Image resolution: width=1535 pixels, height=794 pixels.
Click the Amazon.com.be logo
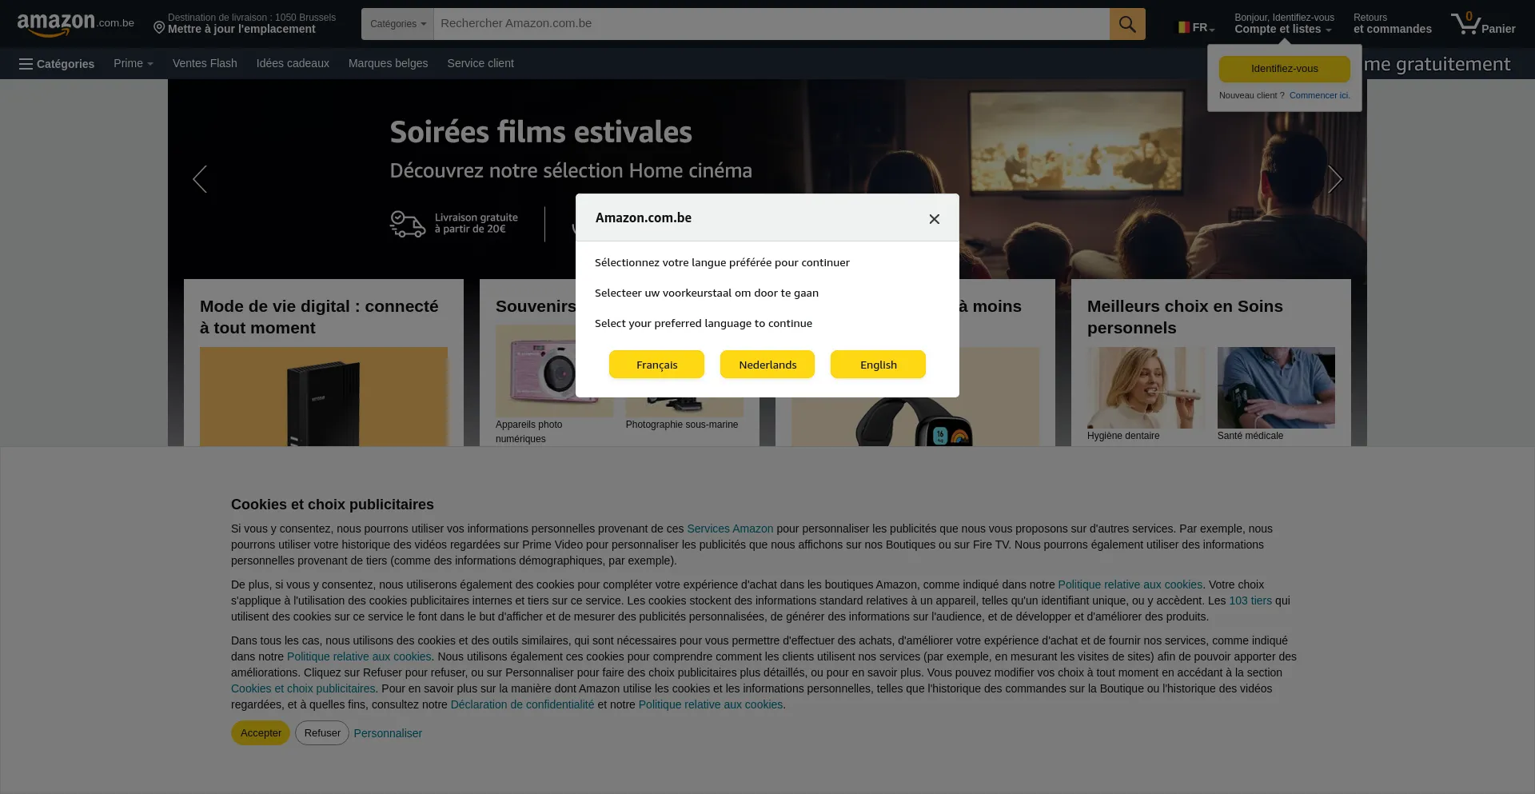pyautogui.click(x=76, y=24)
